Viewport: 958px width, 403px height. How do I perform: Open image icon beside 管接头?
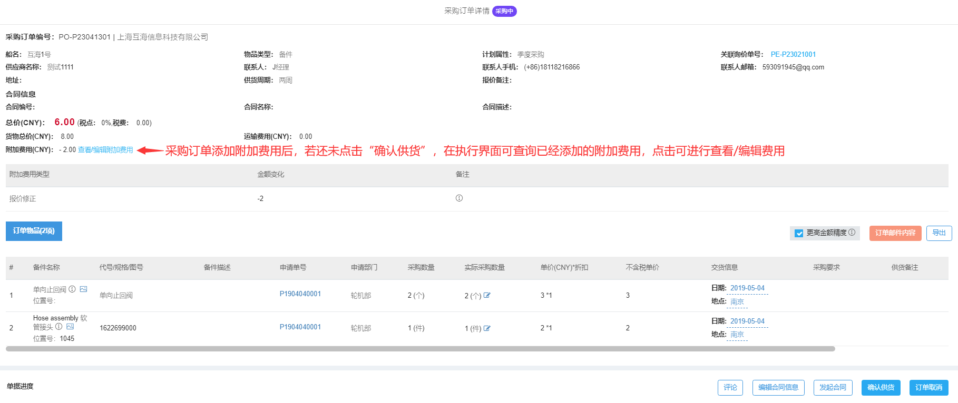(70, 326)
